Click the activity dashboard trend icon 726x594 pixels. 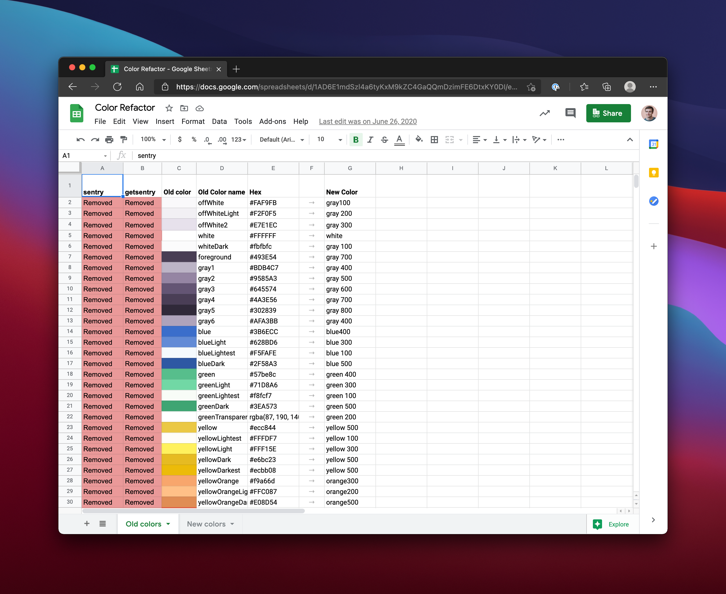coord(545,113)
